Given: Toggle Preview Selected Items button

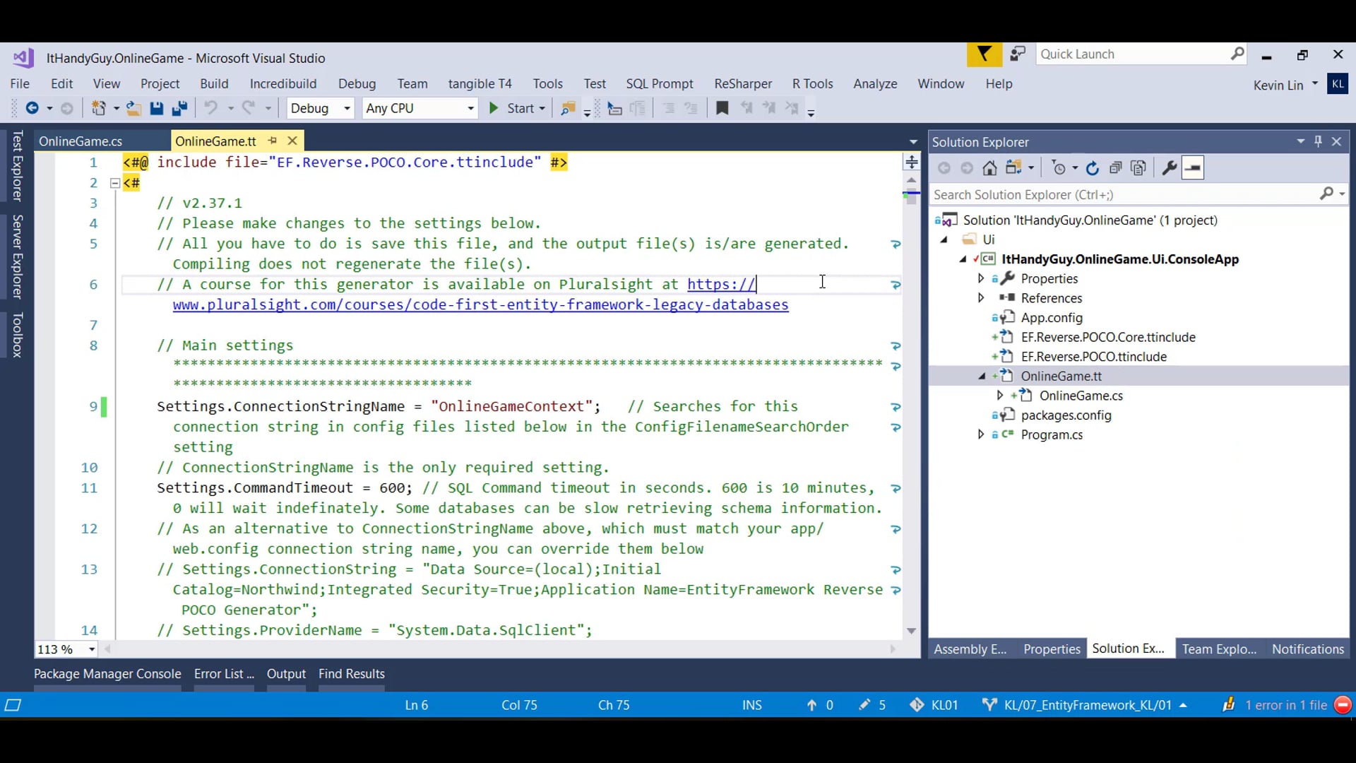Looking at the screenshot, I should click(x=1193, y=168).
